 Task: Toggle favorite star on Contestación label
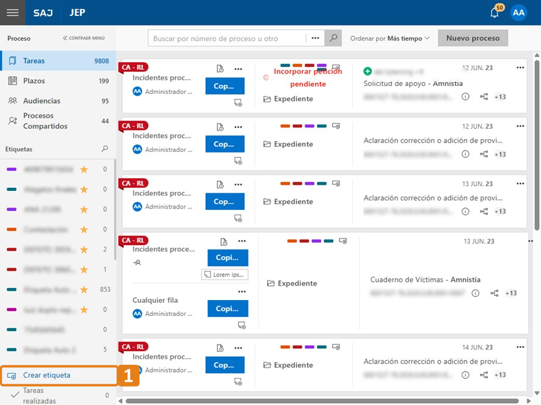pyautogui.click(x=84, y=229)
